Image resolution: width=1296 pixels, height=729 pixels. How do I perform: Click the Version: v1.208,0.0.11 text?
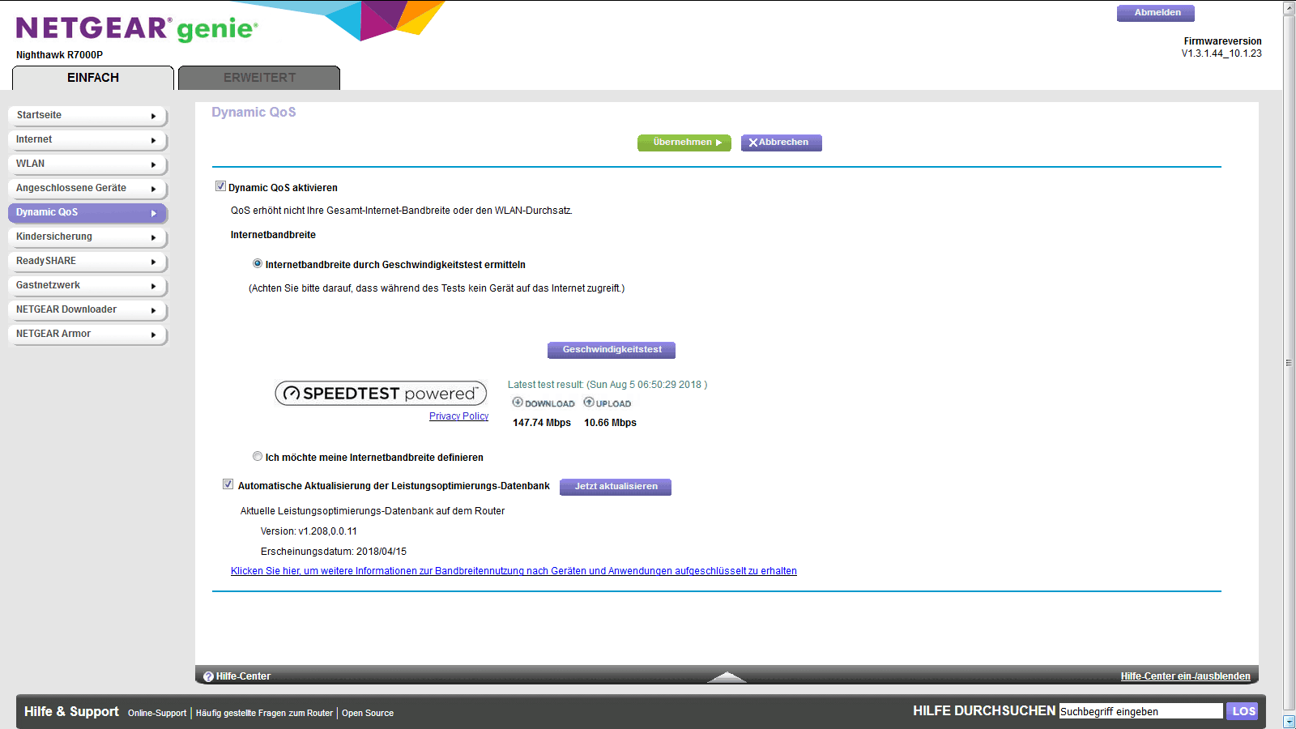309,531
